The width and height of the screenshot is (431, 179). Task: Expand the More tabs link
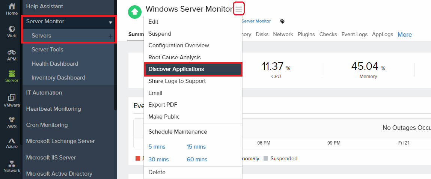[405, 35]
